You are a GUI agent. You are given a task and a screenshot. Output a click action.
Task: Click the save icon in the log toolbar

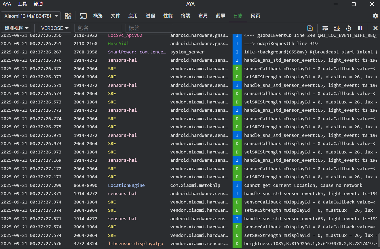tap(310, 28)
